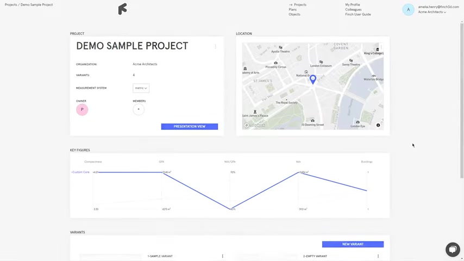Screen dimensions: 464x261
Task: Open options for 1-Sample Variant
Action: [223, 256]
